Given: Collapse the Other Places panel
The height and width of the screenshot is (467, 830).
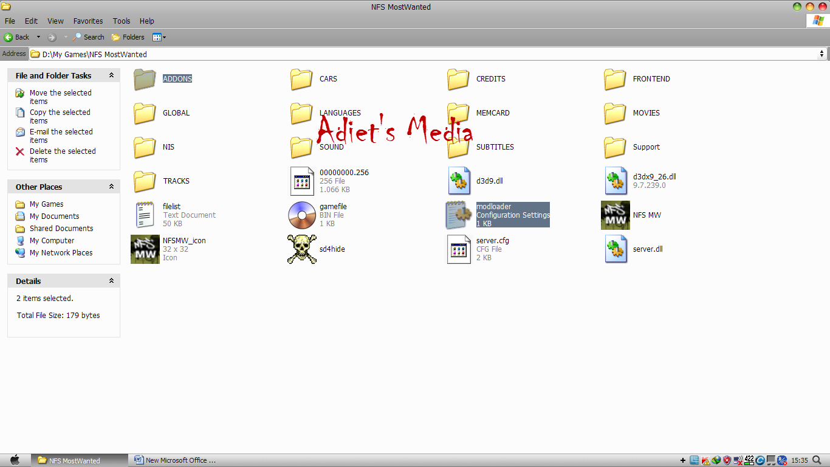Looking at the screenshot, I should click(x=111, y=187).
